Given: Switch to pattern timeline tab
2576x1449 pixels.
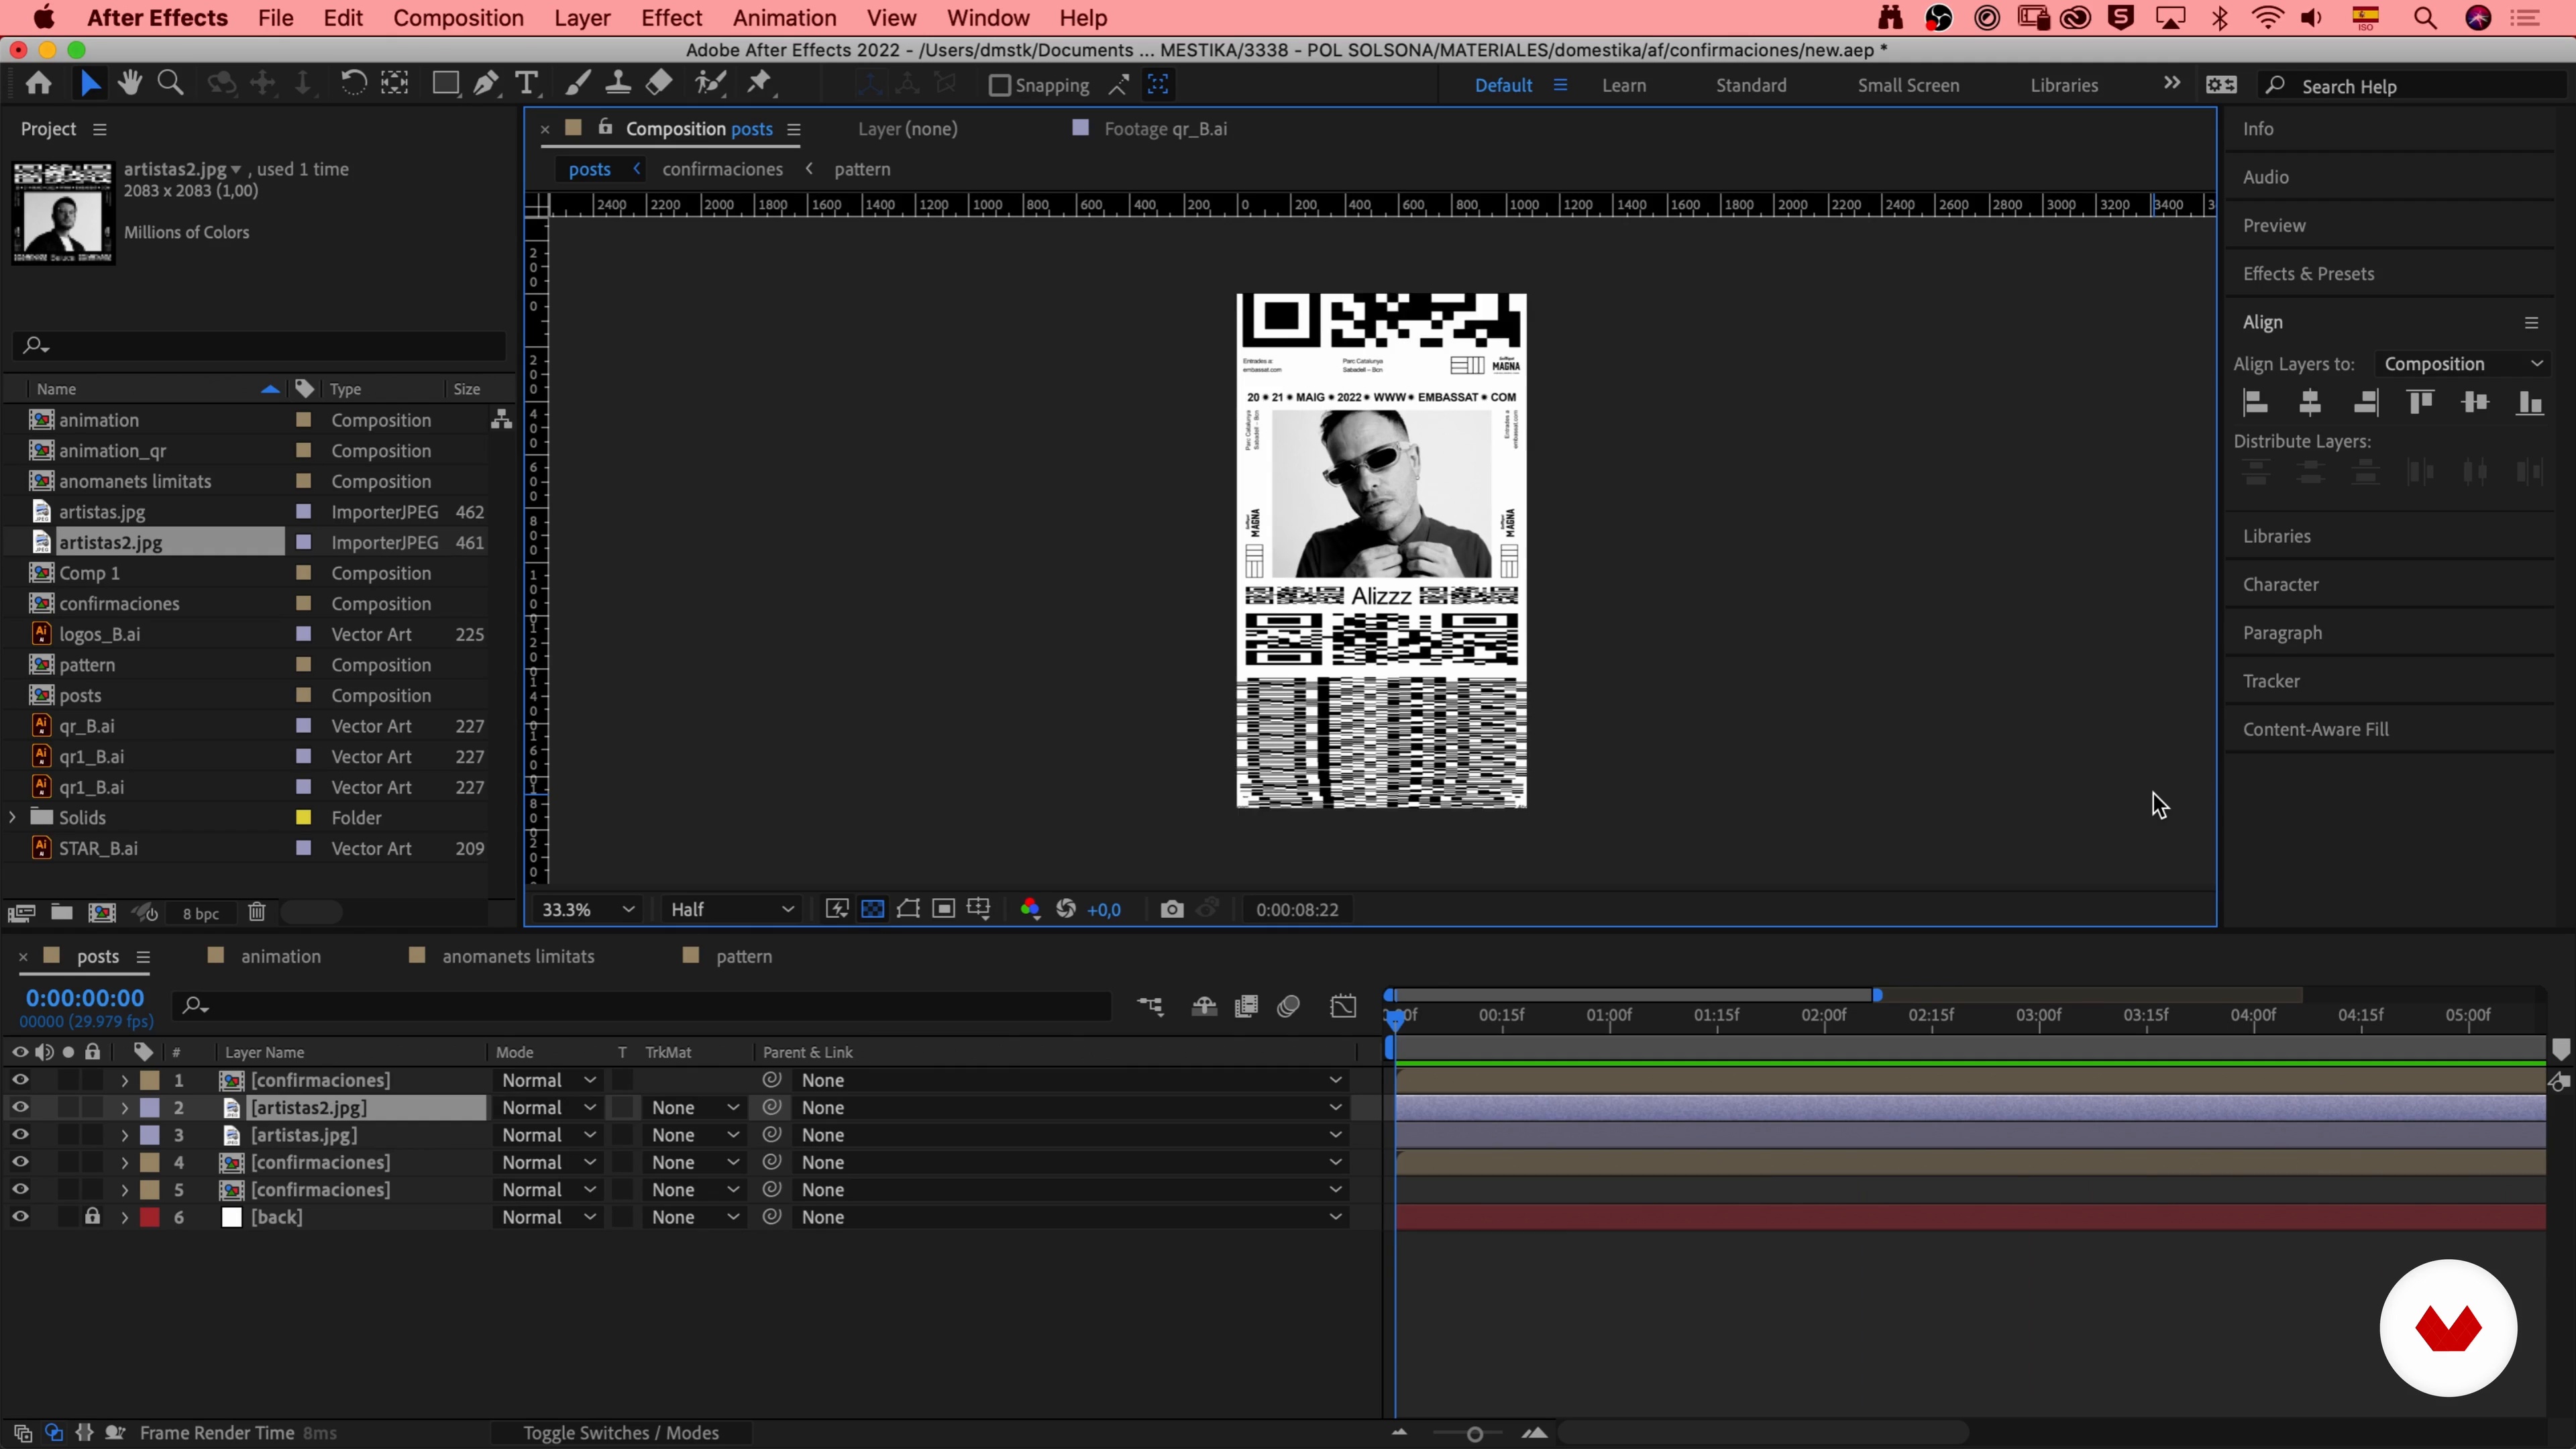Looking at the screenshot, I should click(743, 956).
